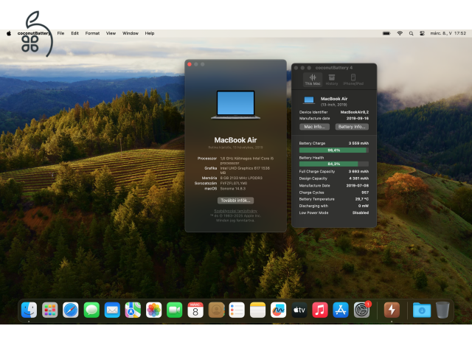
Task: Click the Mac Info... button
Action: tap(315, 127)
